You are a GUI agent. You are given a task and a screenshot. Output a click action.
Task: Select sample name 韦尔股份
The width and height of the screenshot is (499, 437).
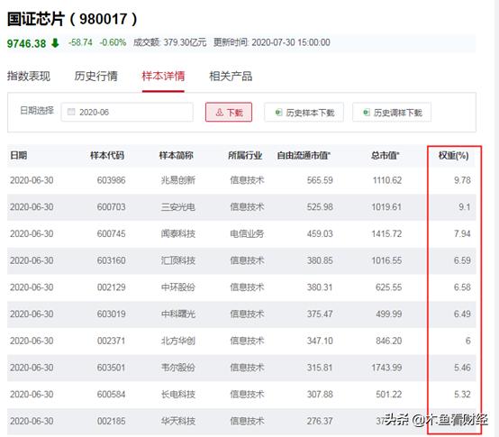pyautogui.click(x=178, y=368)
